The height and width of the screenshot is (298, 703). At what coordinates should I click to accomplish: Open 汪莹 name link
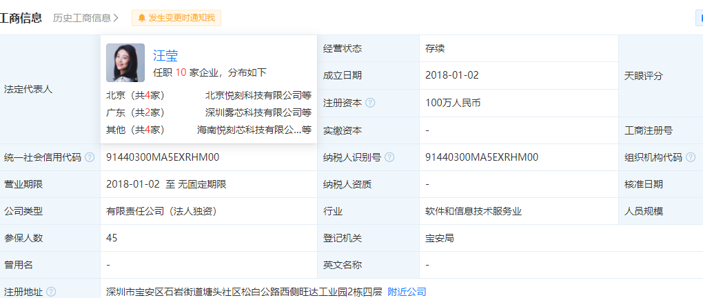click(x=165, y=55)
